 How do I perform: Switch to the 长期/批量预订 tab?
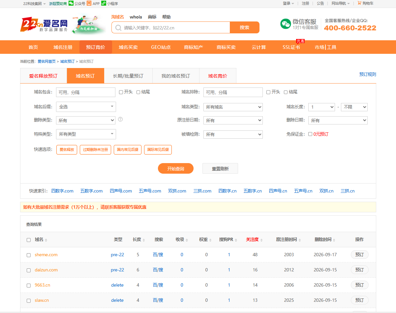coord(128,76)
